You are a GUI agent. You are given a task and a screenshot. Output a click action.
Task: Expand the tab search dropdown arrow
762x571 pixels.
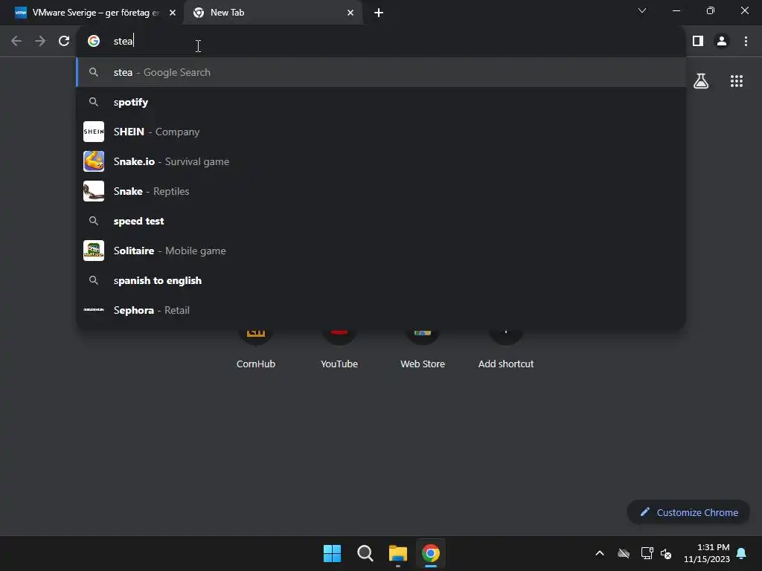tap(642, 10)
